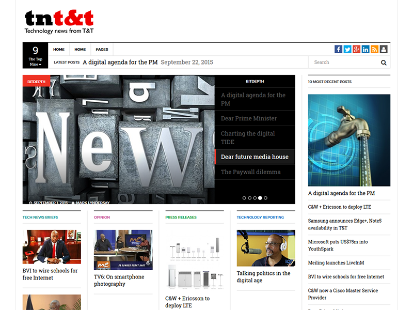Screen dimensions: 413x310
Task: Open 'C&W + Ericsson to deploy LTE' under Press Releases
Action: pos(187,302)
